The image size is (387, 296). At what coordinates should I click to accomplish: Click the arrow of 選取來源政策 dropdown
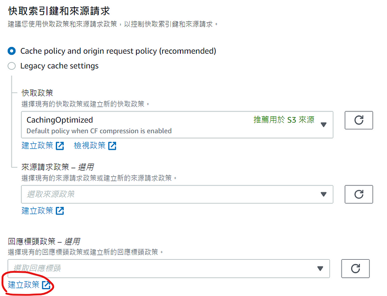(324, 194)
